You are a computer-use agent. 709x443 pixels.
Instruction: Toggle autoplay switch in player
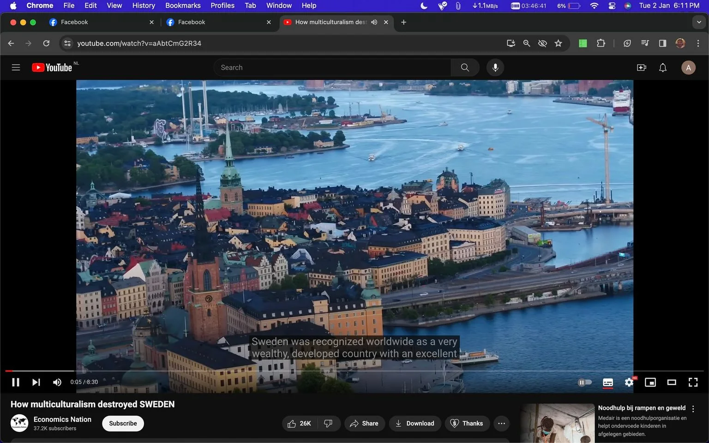coord(585,382)
